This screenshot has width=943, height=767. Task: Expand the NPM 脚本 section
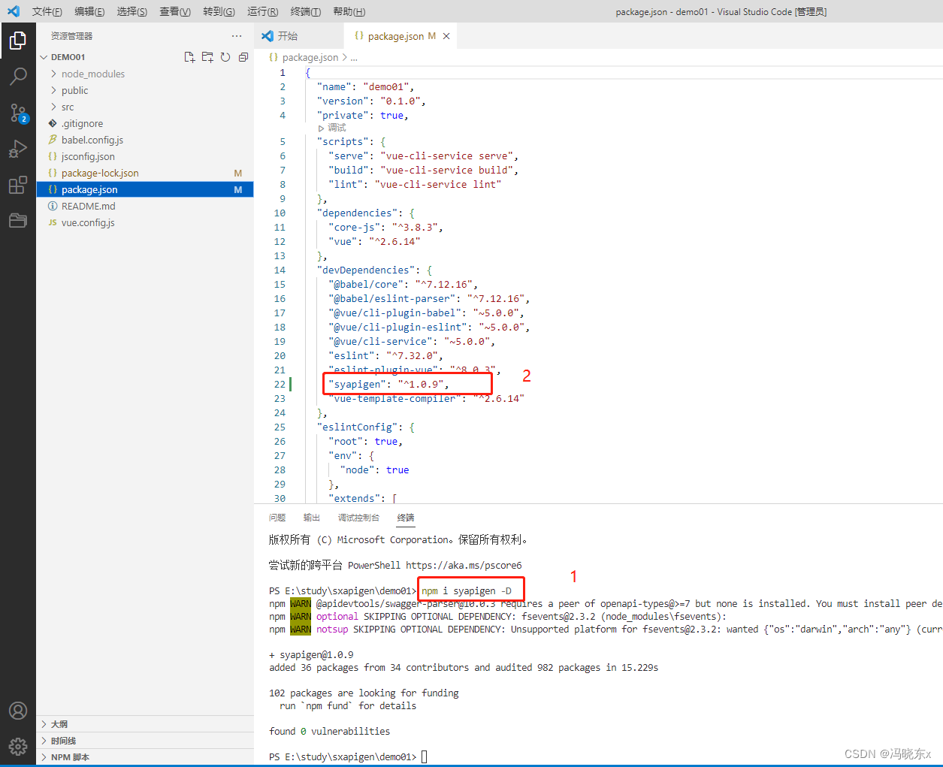[x=145, y=757]
